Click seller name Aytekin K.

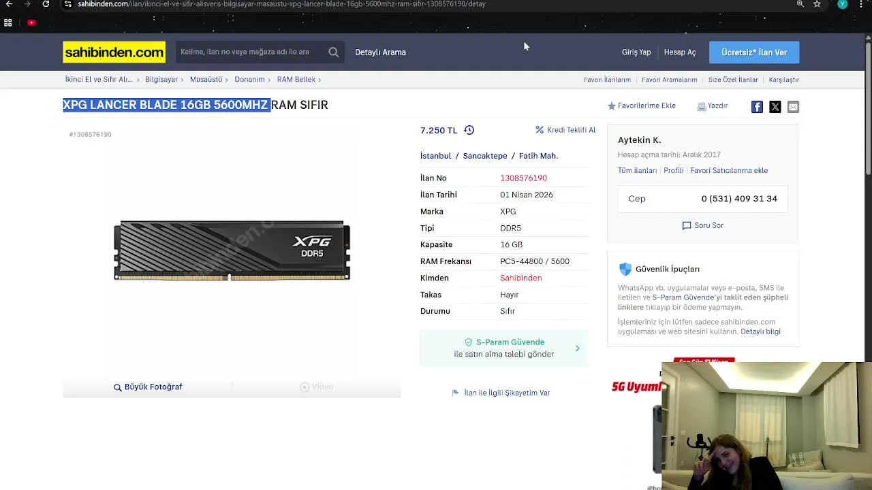[639, 140]
